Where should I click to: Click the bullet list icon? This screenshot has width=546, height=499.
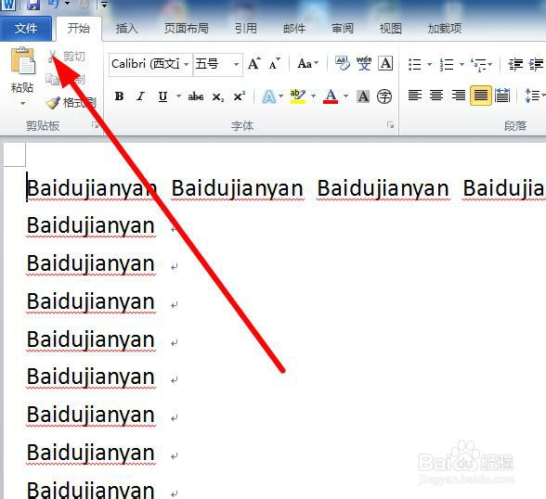415,64
